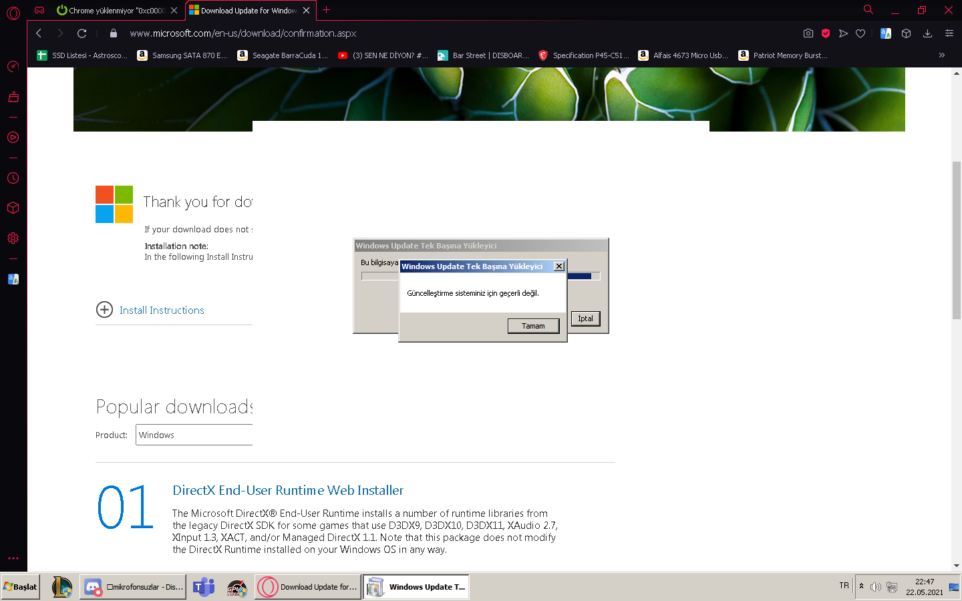
Task: Open the Product combo box showing Windows
Action: coord(194,435)
